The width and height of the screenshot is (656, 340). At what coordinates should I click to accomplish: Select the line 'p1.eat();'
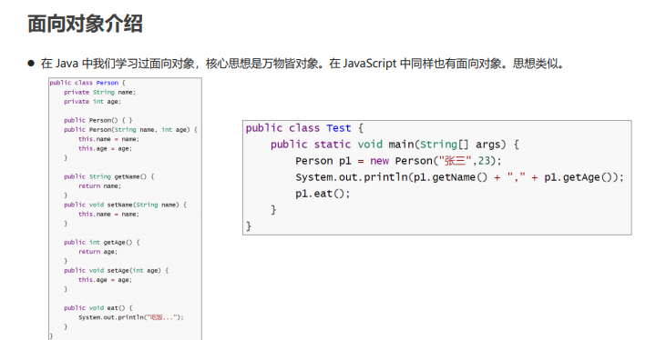pos(323,194)
